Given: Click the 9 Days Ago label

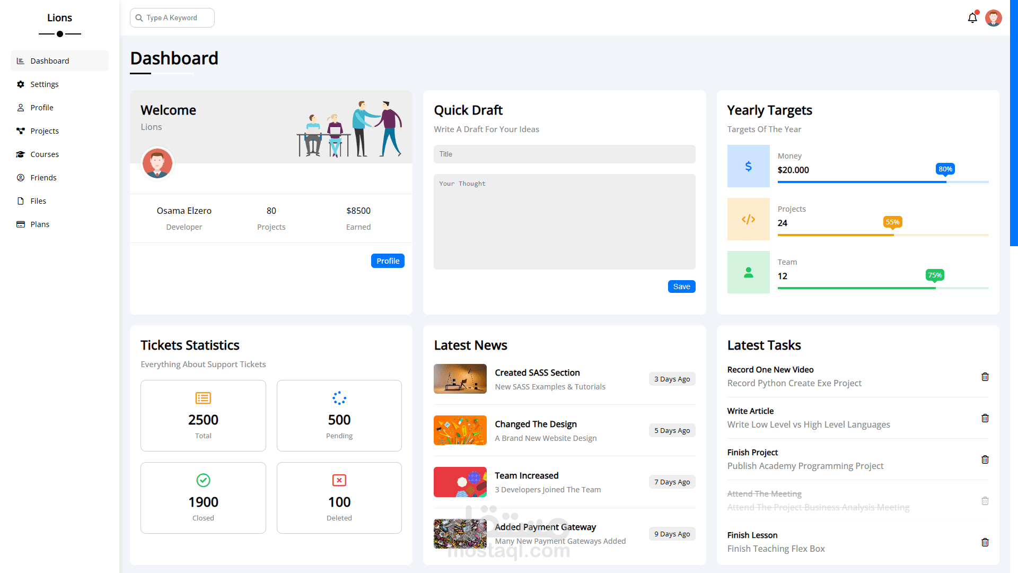Looking at the screenshot, I should pos(672,534).
